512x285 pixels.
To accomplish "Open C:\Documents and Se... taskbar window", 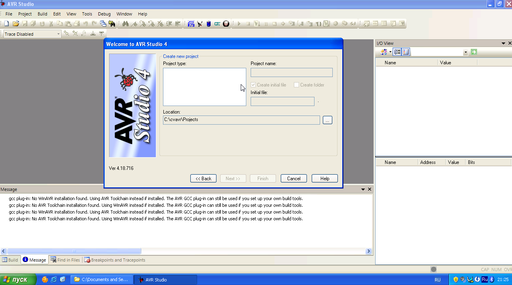I will click(102, 279).
